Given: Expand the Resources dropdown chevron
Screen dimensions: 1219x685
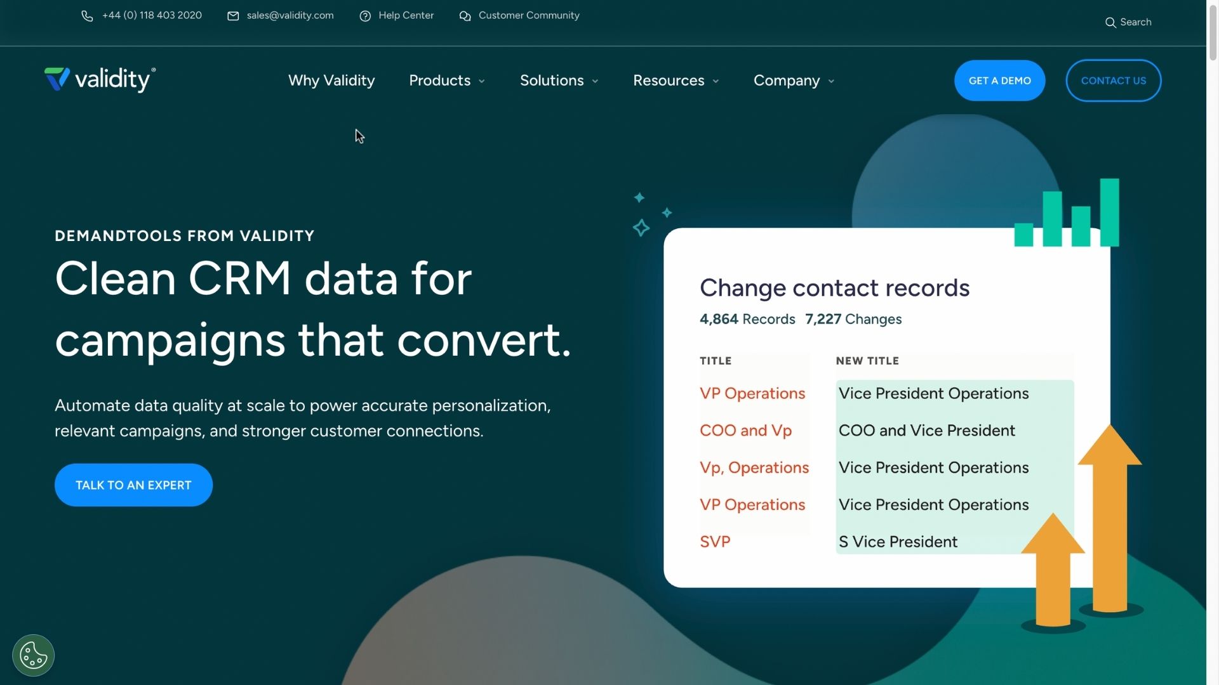Looking at the screenshot, I should coord(716,81).
